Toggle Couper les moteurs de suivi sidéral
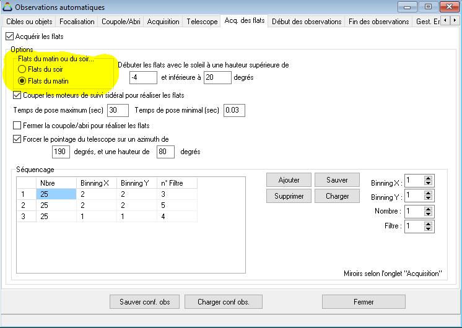The image size is (462, 328). pos(17,95)
